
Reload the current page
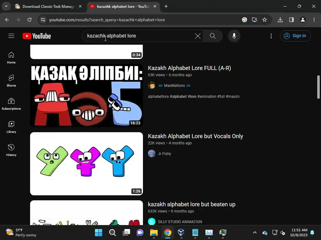point(29,20)
